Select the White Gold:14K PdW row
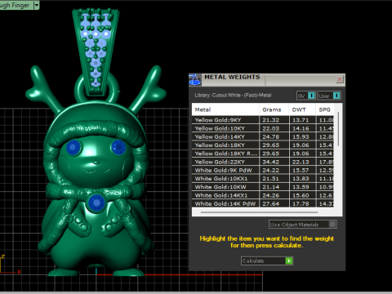This screenshot has height=294, width=392. coord(263,203)
